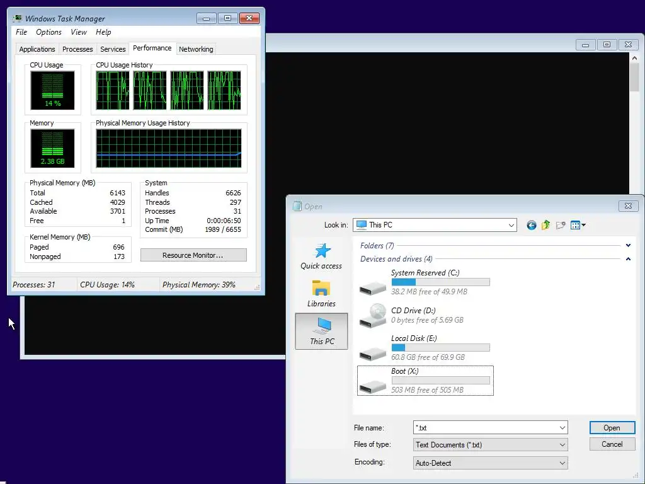Open the Options menu in Task Manager

[49, 32]
